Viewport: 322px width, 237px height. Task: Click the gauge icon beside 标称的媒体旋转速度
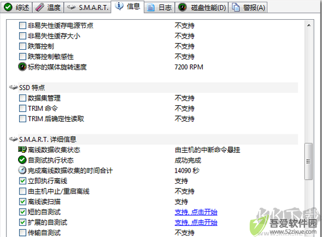pos(23,67)
